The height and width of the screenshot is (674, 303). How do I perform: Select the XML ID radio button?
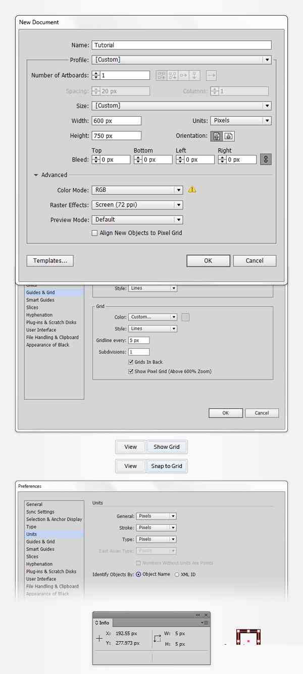(x=177, y=575)
